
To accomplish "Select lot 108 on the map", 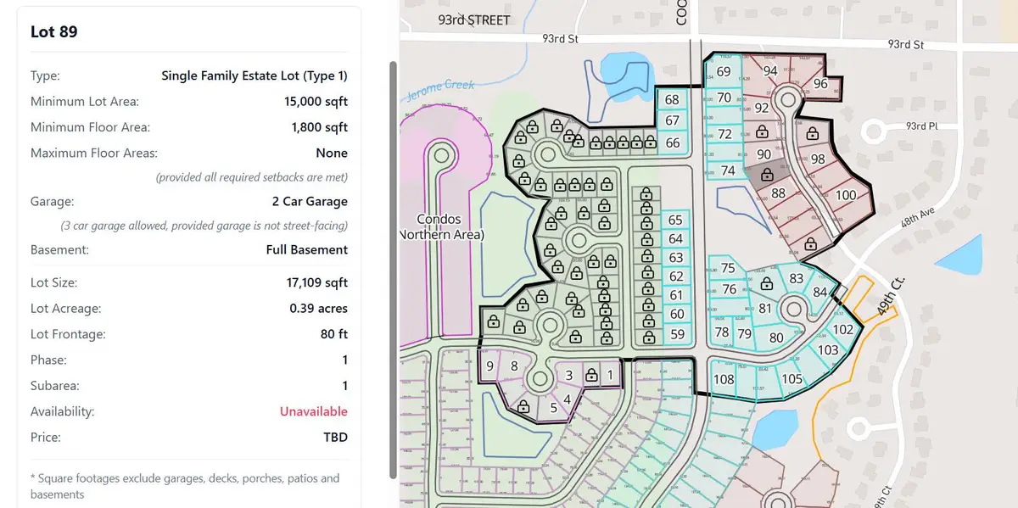I will pos(724,379).
